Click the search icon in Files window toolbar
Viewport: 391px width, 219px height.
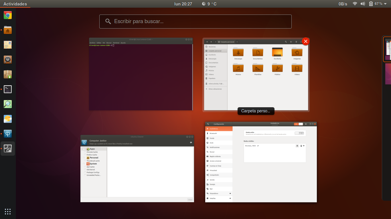click(286, 42)
